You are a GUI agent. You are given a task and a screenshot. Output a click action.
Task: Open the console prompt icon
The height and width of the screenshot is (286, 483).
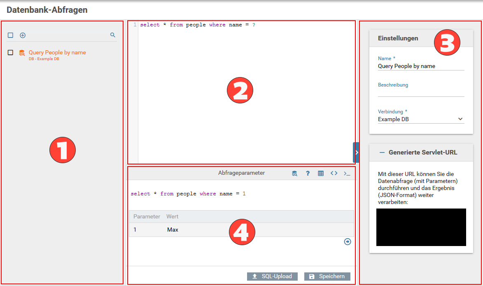click(347, 173)
